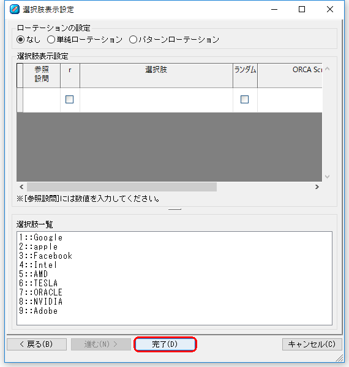Click the table's scroll up arrow

(328, 69)
